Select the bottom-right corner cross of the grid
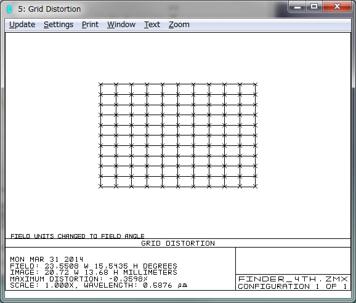Image resolution: width=356 pixels, height=303 pixels. click(x=256, y=187)
